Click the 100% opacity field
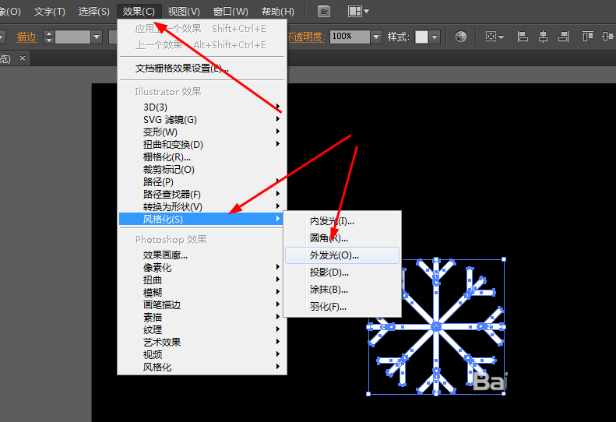 [x=350, y=37]
